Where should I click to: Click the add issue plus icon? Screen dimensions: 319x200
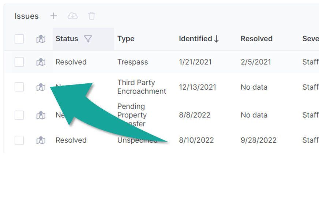coord(54,16)
